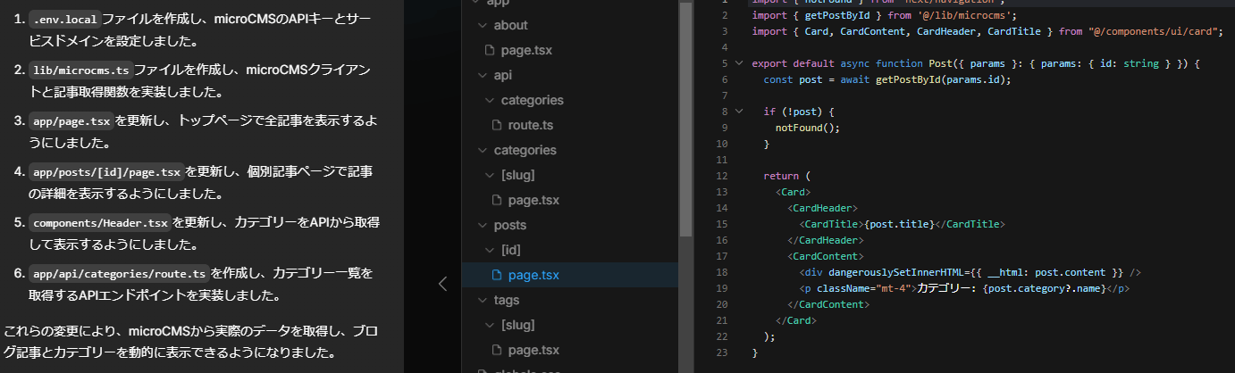Click the file tree vertical scrollbar thumb
1235x373 pixels.
click(685, 118)
